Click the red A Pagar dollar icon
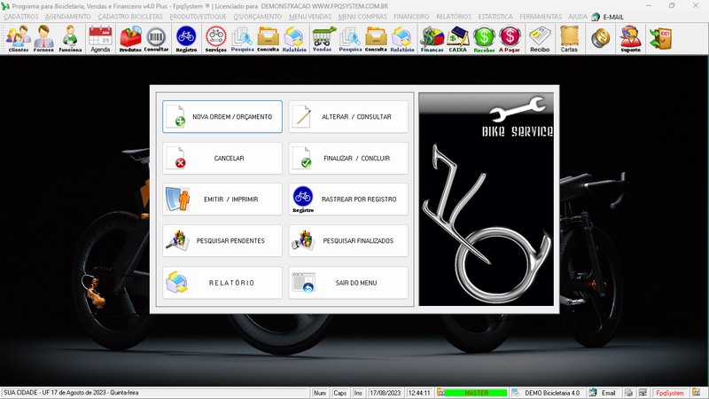Viewport: 709px width, 399px height. pos(510,39)
